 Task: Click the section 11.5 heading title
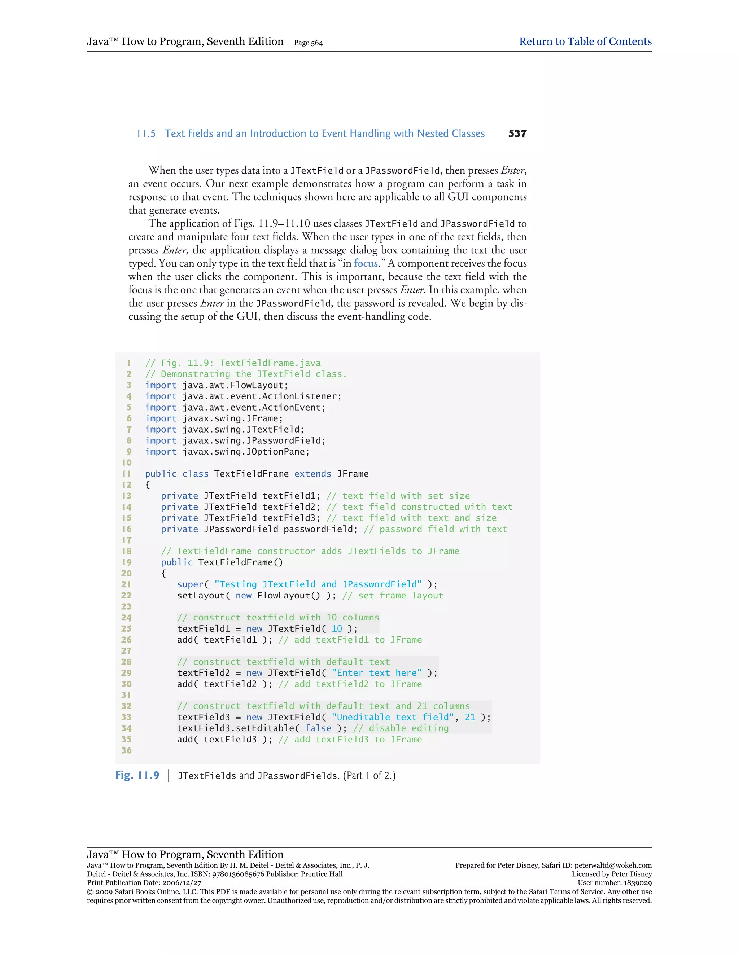click(x=324, y=133)
